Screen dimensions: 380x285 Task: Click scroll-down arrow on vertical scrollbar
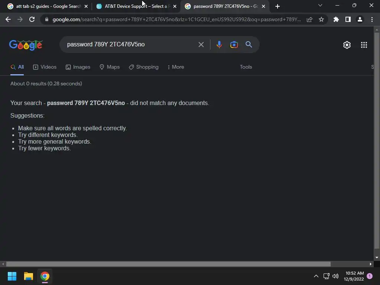click(377, 258)
